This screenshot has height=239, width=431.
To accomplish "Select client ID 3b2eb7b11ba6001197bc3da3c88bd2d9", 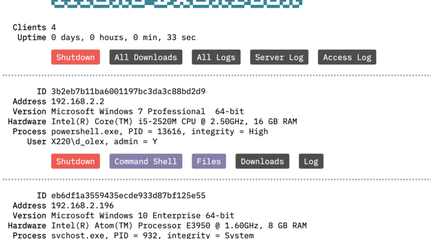I will pos(128,91).
